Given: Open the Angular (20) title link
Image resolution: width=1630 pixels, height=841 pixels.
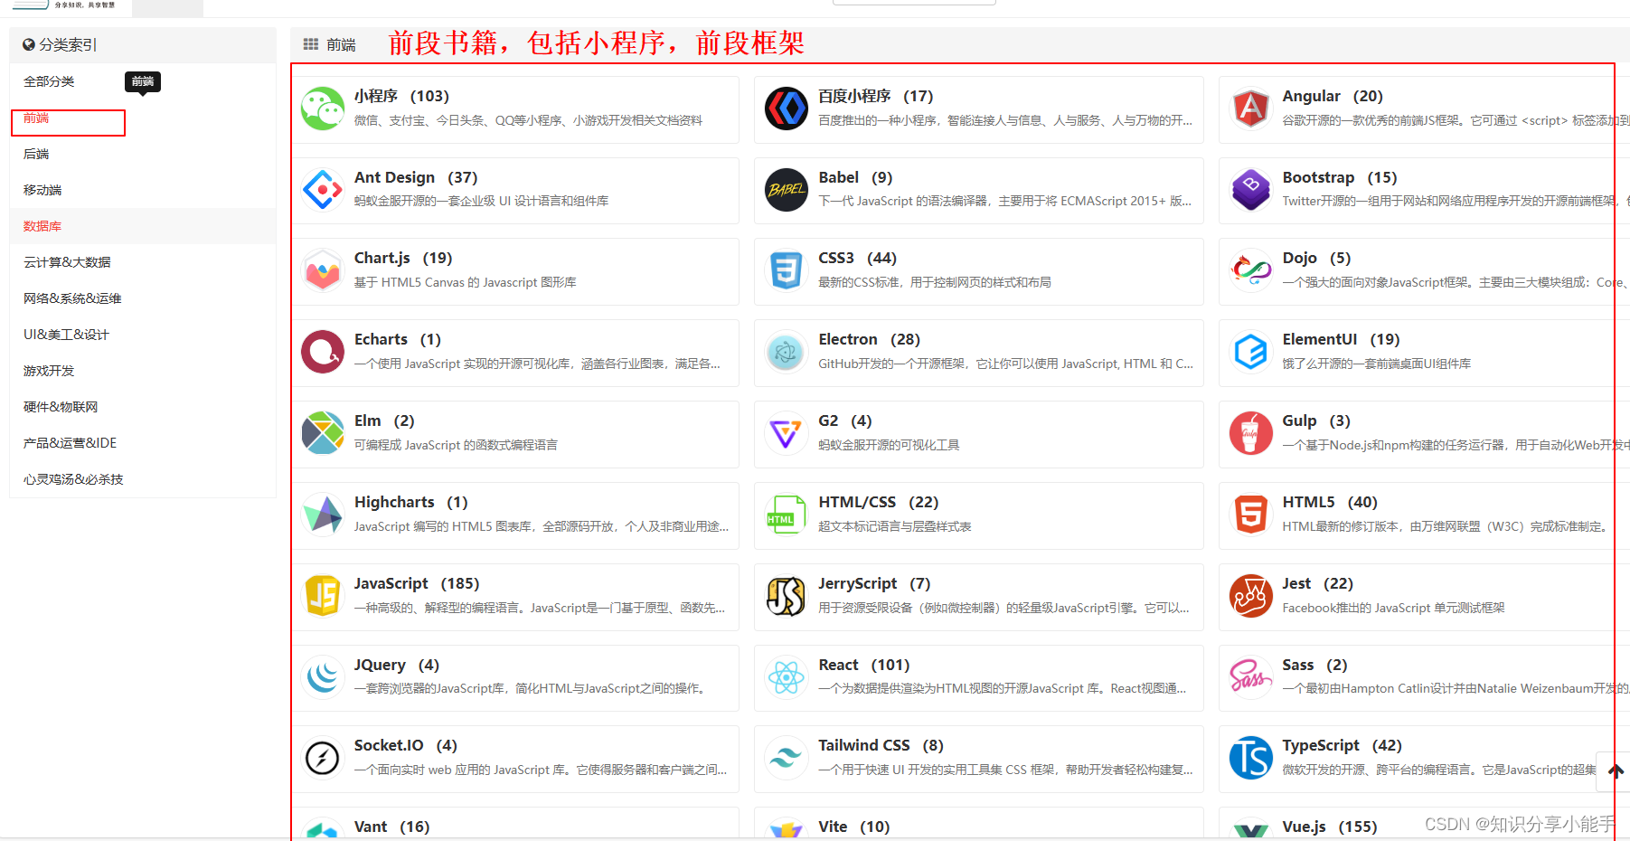Looking at the screenshot, I should pyautogui.click(x=1333, y=96).
